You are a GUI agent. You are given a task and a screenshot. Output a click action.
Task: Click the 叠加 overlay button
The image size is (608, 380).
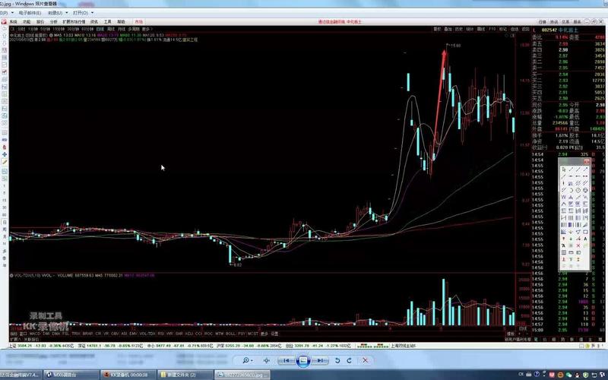pyautogui.click(x=448, y=28)
